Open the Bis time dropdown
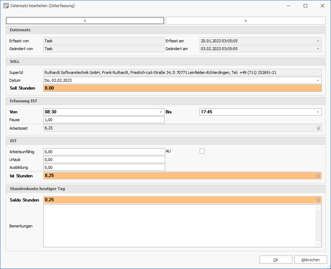Viewport: 331px width, 269px height. coord(318,112)
